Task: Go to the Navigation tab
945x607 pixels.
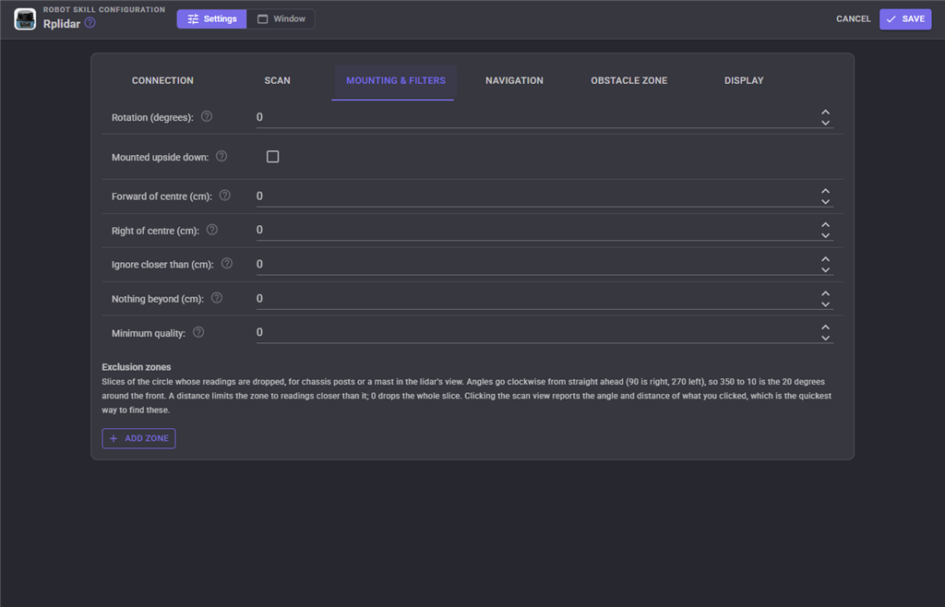Action: tap(514, 80)
